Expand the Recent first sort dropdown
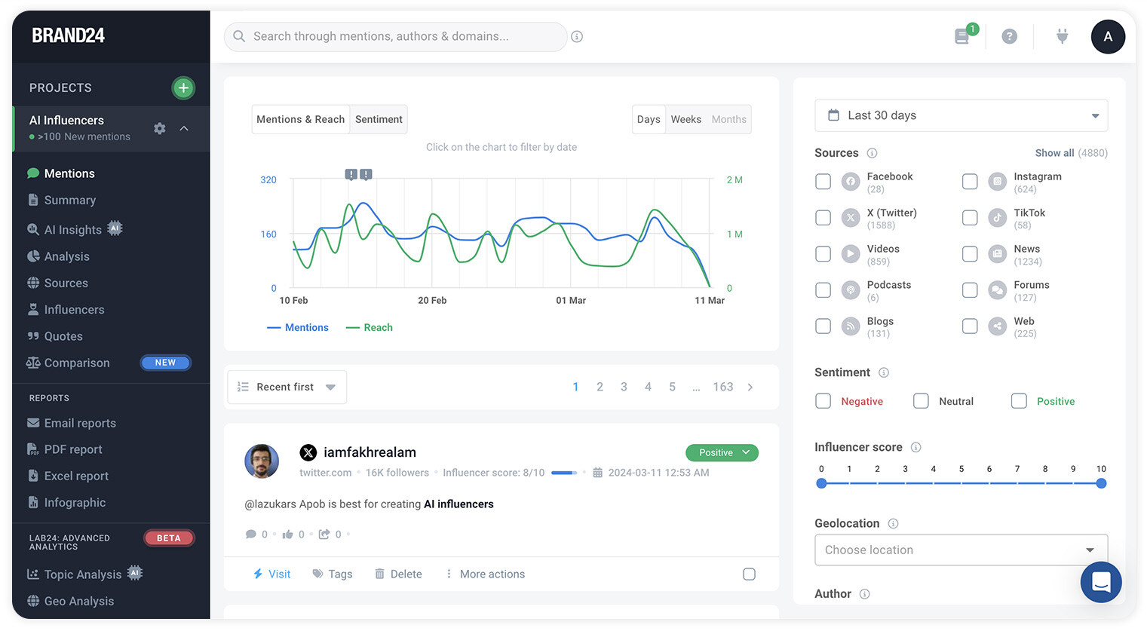The width and height of the screenshot is (1147, 634). (x=287, y=387)
